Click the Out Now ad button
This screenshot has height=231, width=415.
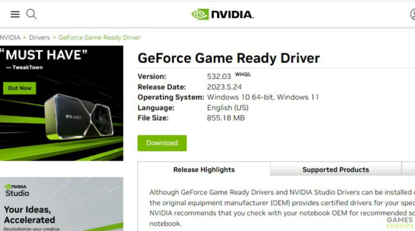(x=19, y=88)
